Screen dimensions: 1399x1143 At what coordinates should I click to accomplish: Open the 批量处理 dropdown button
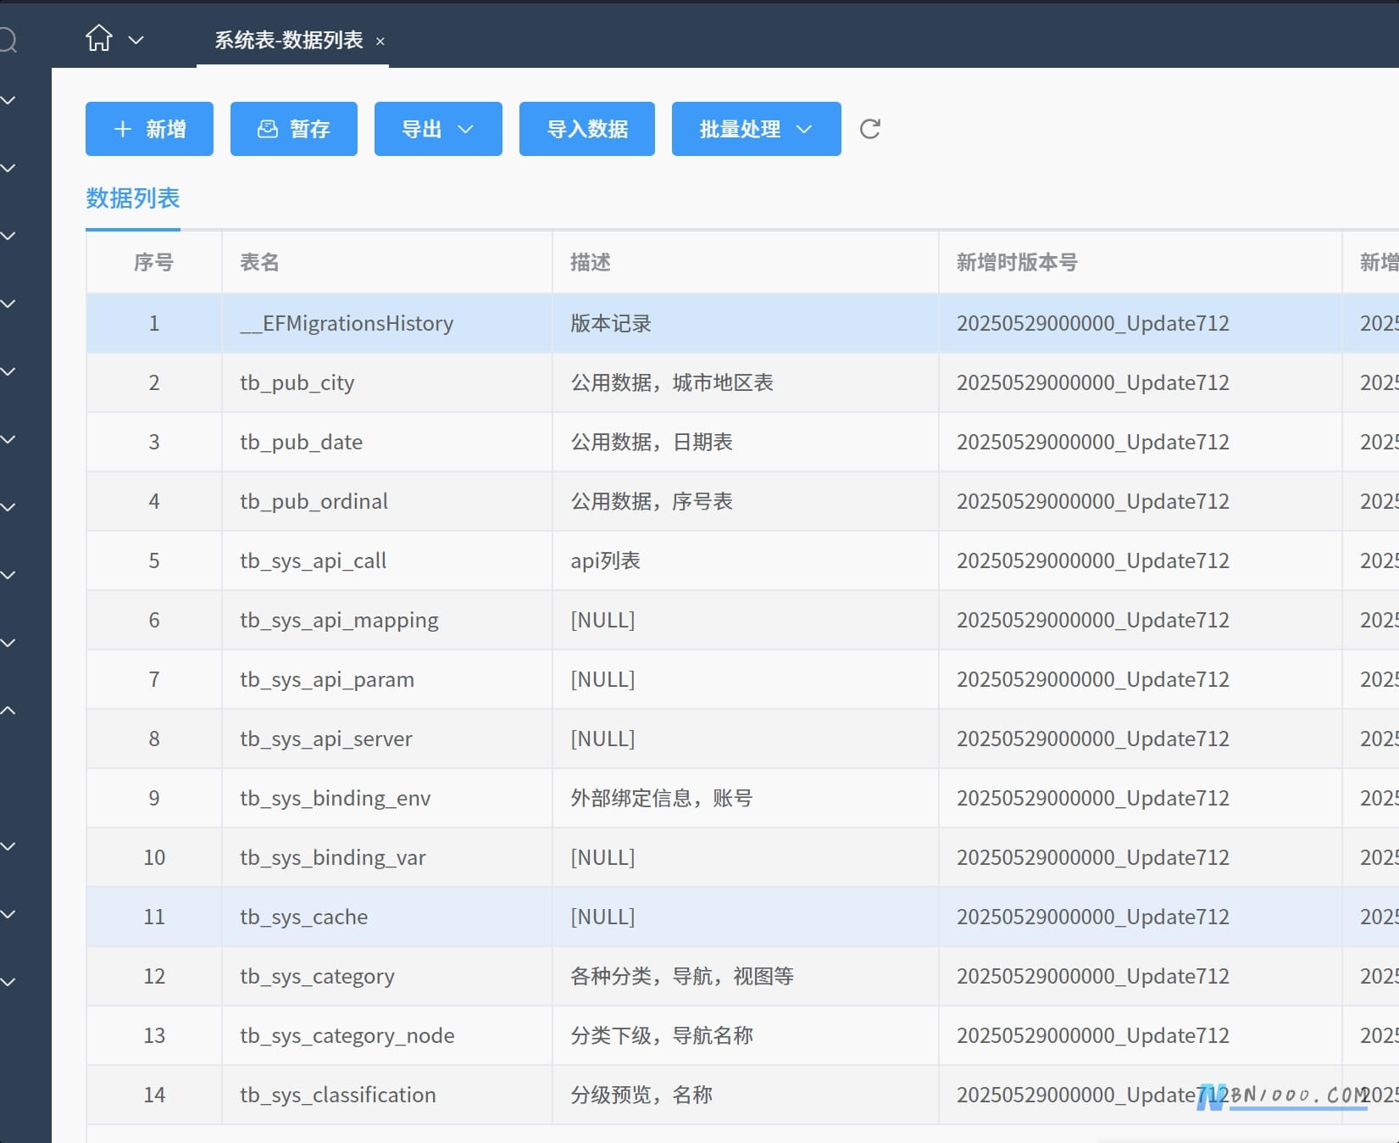pyautogui.click(x=757, y=129)
